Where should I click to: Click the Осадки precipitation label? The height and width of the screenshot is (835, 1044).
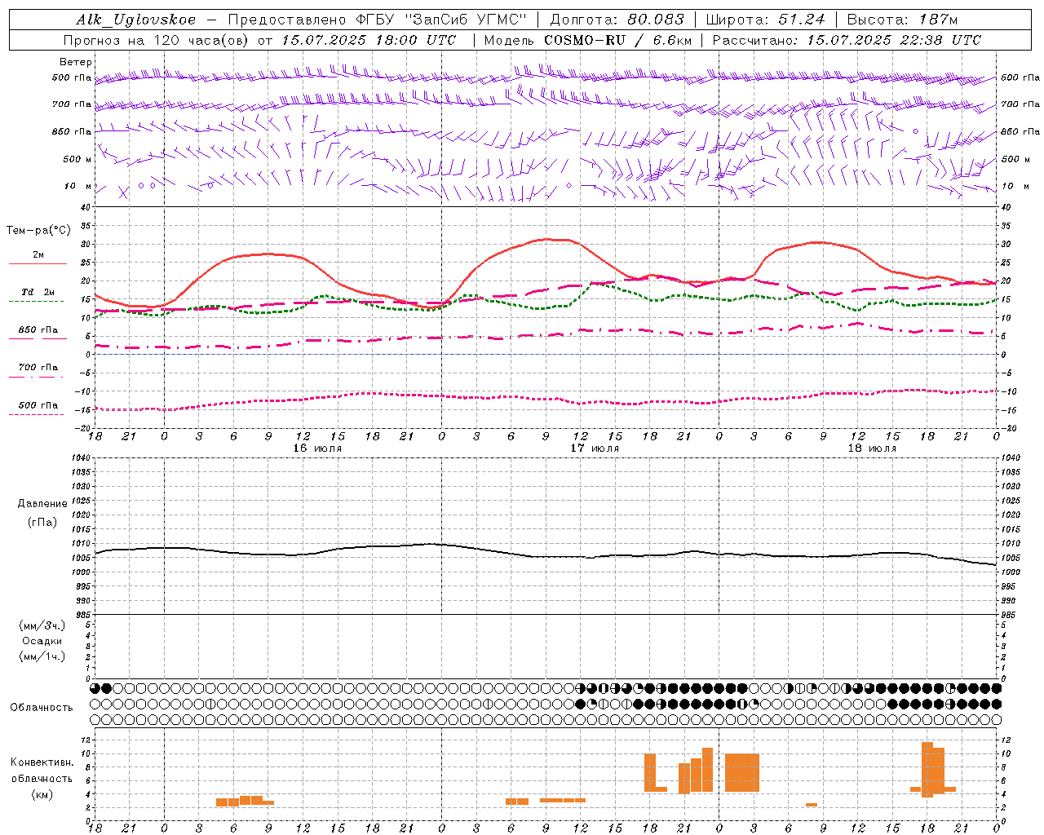[x=42, y=641]
